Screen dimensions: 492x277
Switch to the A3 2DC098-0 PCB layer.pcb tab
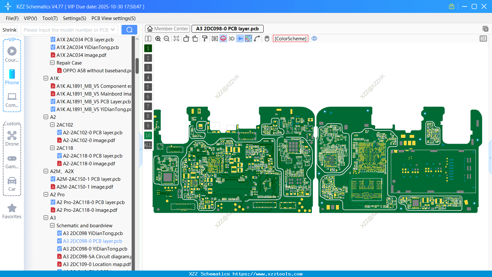tap(227, 29)
